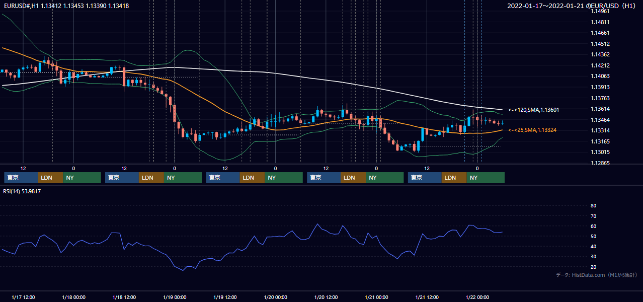Screen dimensions: 643x302
Task: Click the NY session block for 1/21
Action: [486, 178]
